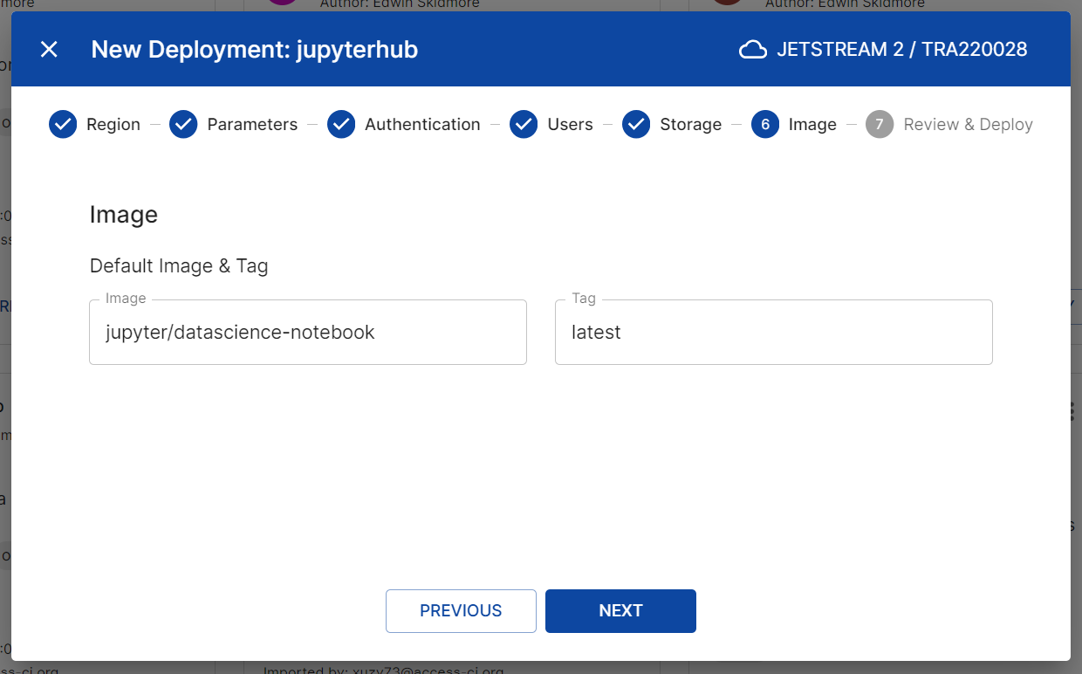Click the step 6 number circle
Screen dimensions: 1082x674
click(765, 125)
